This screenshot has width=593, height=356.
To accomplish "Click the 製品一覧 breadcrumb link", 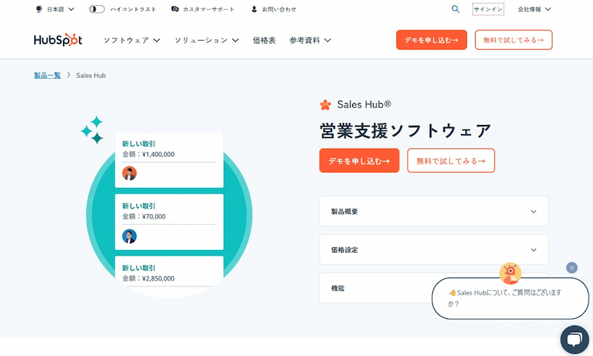I will coord(47,75).
